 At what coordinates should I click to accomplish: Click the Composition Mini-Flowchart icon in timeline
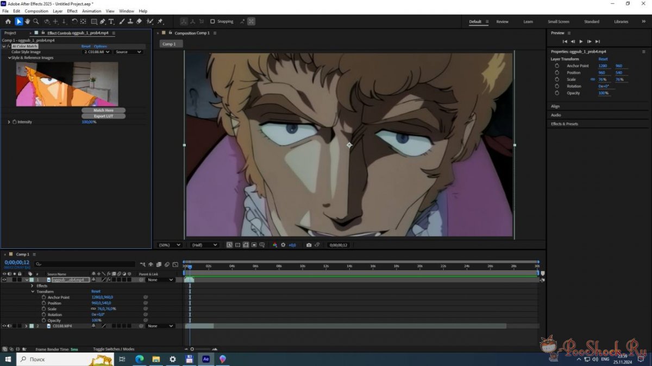point(143,265)
